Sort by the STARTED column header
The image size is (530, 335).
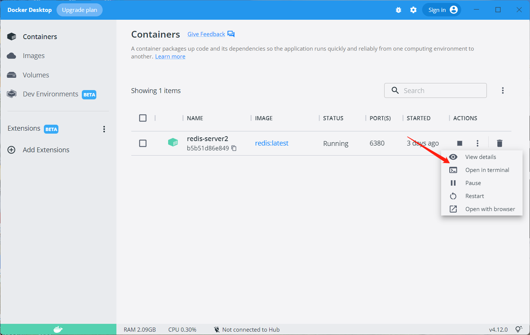coord(418,118)
